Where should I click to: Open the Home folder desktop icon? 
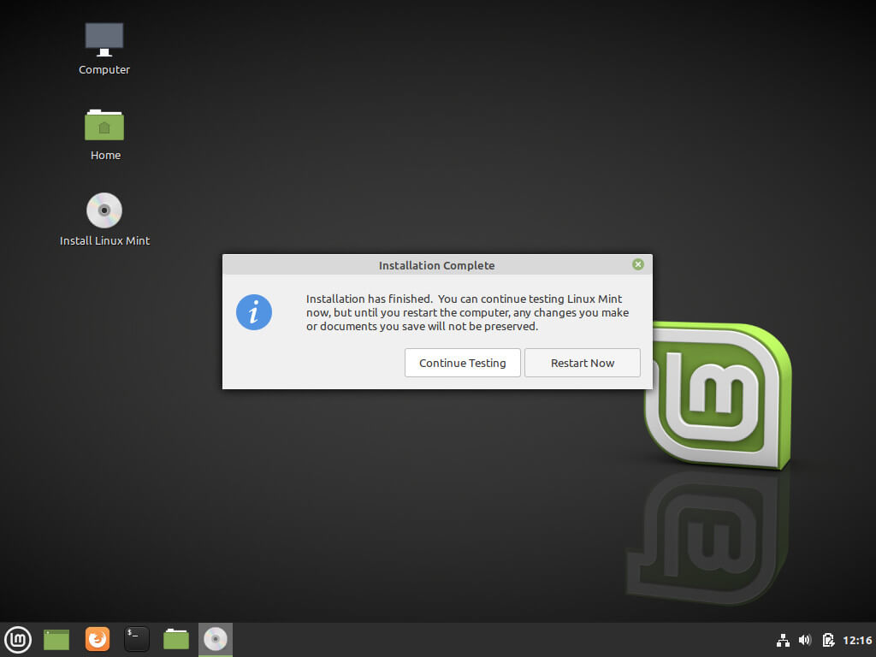[104, 125]
